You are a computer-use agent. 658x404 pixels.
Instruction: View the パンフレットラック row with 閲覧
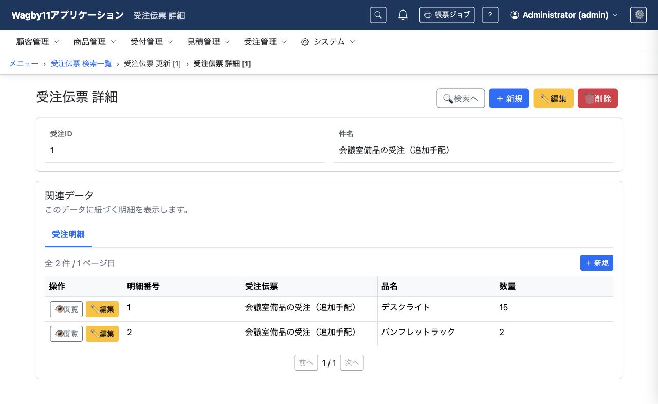point(66,334)
